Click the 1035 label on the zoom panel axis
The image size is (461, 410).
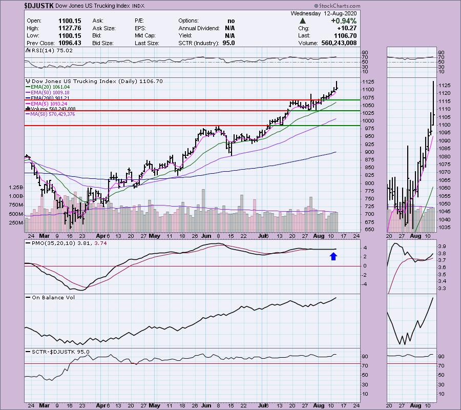pyautogui.click(x=444, y=228)
